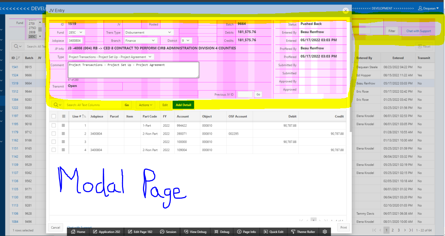Open the Session toolbar item
This screenshot has width=445, height=236.
(x=168, y=231)
